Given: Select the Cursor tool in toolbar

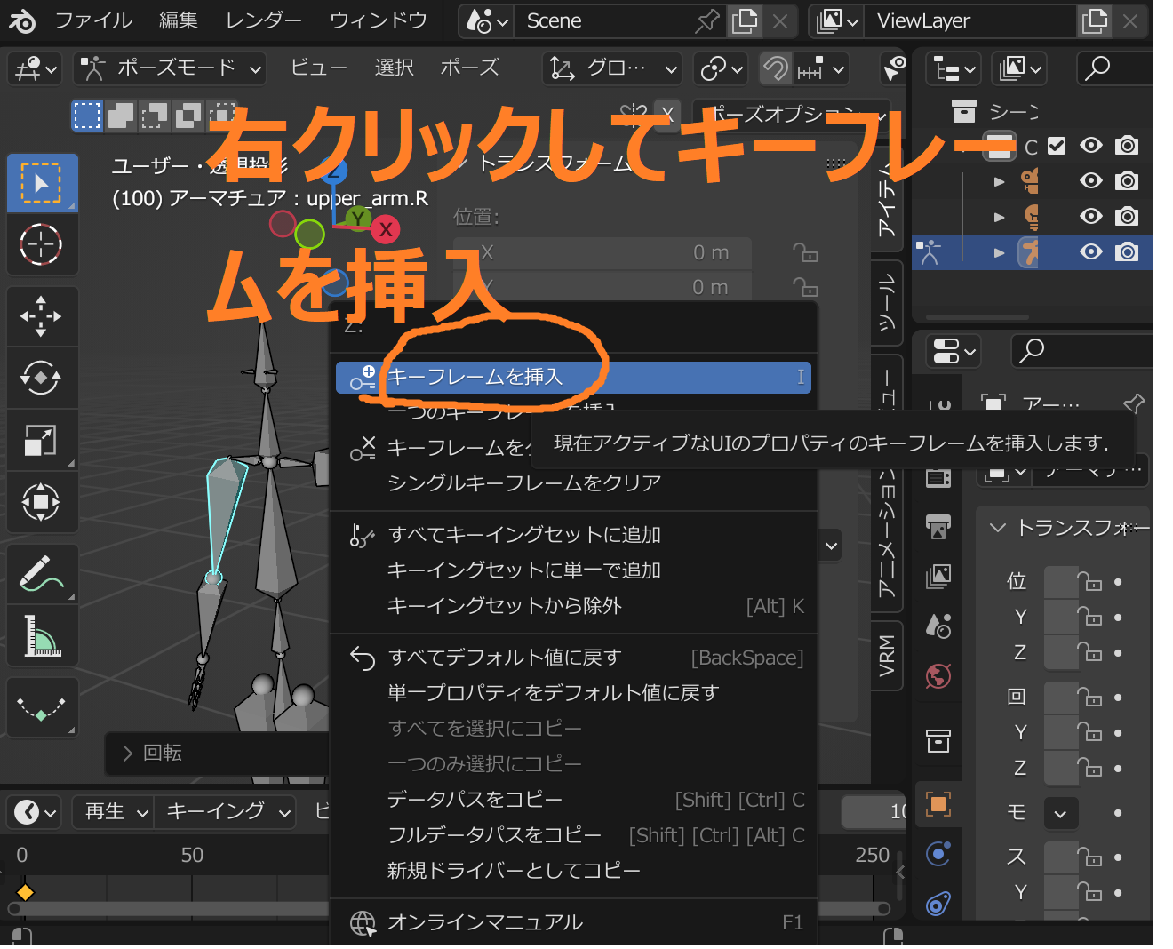Looking at the screenshot, I should (41, 244).
